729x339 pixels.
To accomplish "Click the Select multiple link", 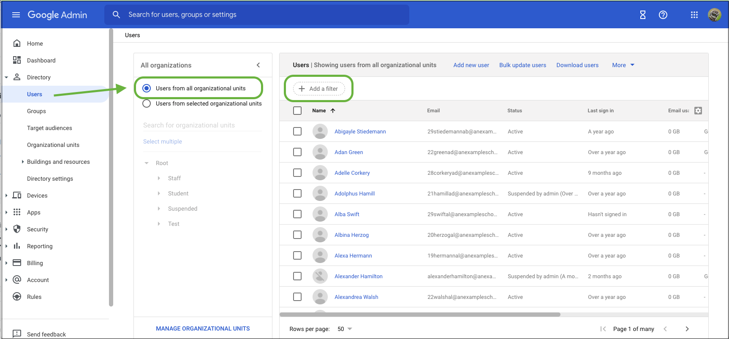I will [x=162, y=141].
